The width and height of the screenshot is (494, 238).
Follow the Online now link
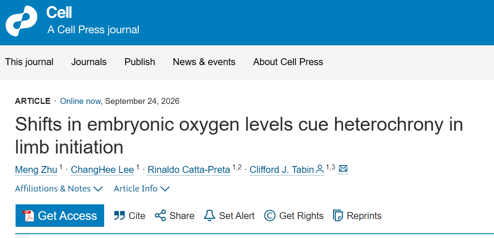coord(80,101)
